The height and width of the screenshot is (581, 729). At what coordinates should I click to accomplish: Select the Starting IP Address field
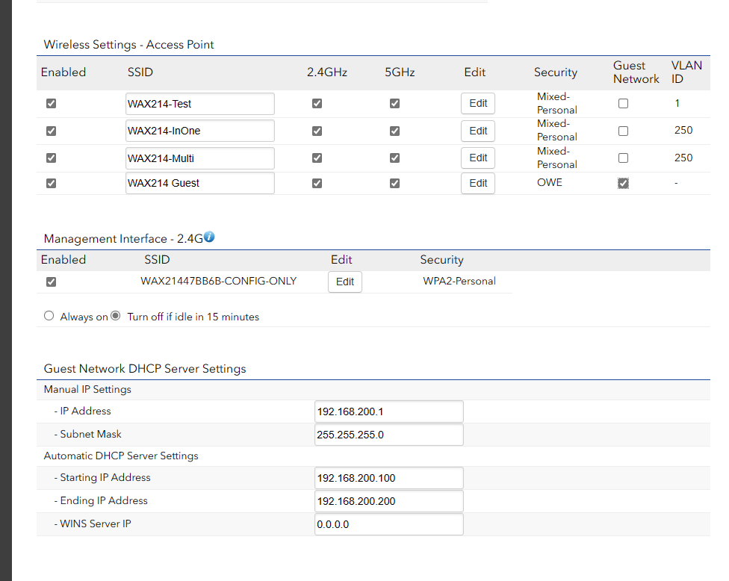388,478
